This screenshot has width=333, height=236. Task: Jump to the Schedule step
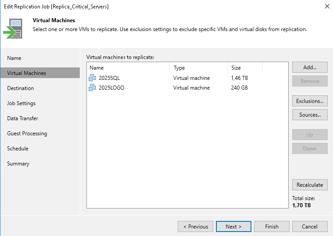coord(18,149)
